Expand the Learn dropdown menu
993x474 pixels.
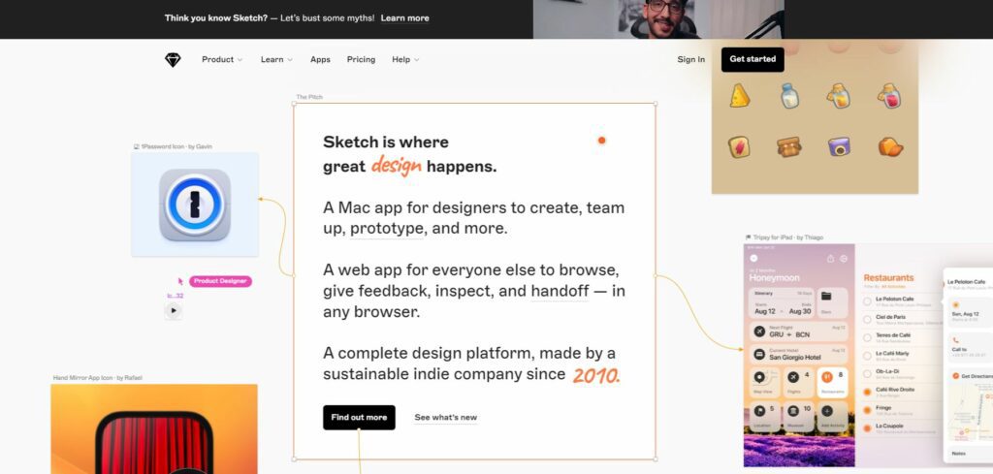(276, 59)
